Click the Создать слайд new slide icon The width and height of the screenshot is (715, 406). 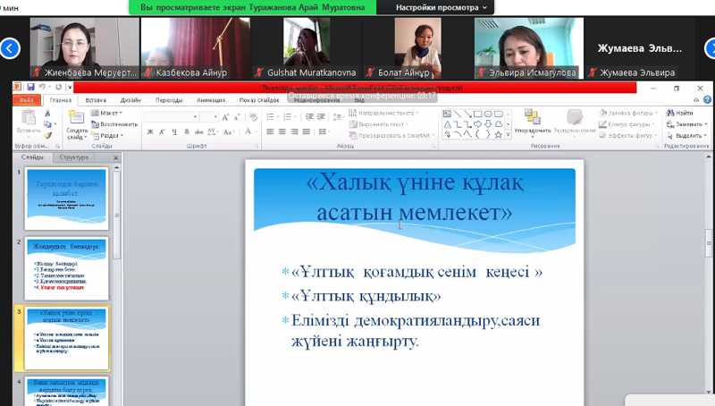click(76, 119)
